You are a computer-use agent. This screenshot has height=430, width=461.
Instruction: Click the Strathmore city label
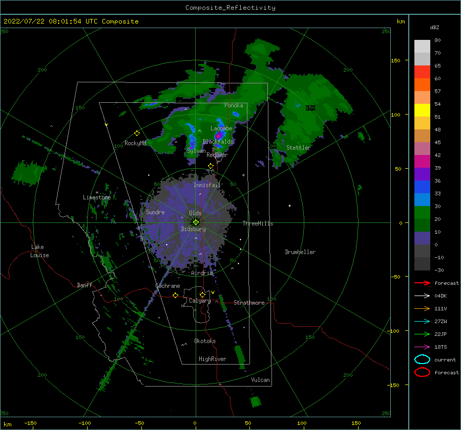pos(249,303)
